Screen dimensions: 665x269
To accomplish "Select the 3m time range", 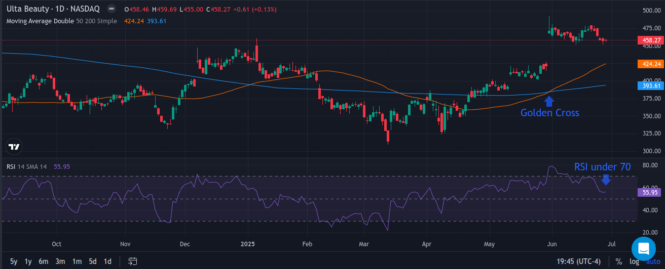I will pos(60,261).
